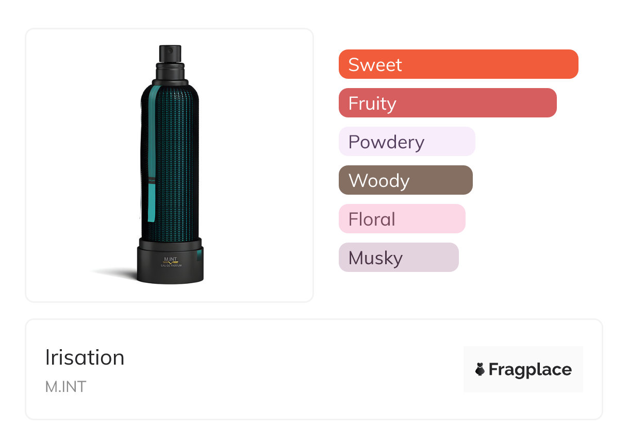
Task: Click the M.INT label on the bottle base
Action: point(171,259)
